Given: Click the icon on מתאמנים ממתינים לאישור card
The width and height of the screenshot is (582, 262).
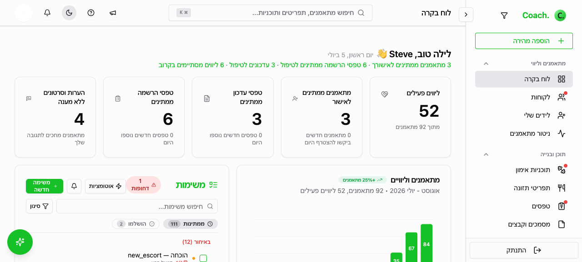Looking at the screenshot, I should point(295,99).
